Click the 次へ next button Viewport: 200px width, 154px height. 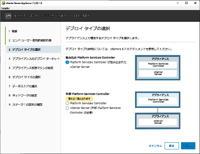click(x=188, y=146)
